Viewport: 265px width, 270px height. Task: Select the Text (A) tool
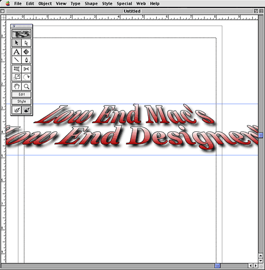click(17, 52)
